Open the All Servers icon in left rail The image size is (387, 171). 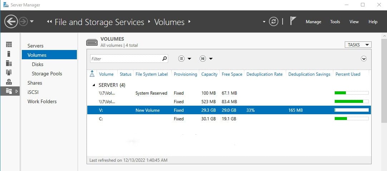tap(9, 63)
